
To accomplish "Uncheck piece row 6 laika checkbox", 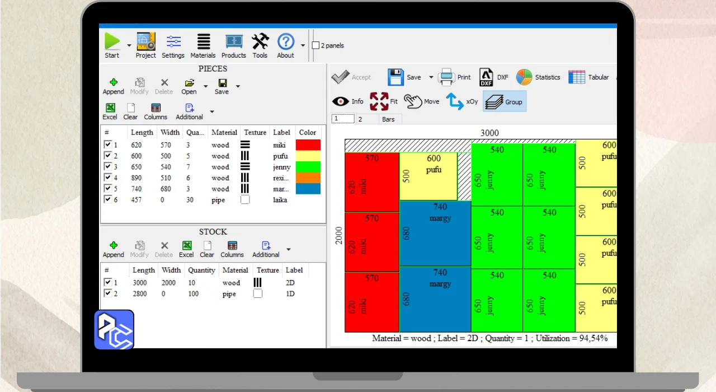I will coord(107,199).
